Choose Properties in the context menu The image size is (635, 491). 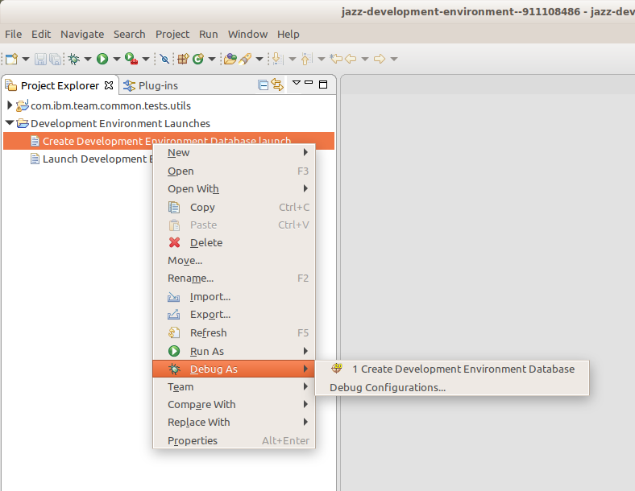pos(234,440)
